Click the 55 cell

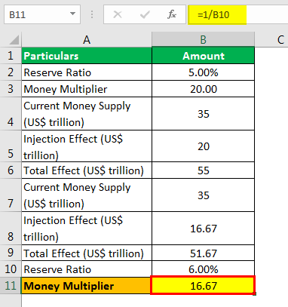click(203, 170)
